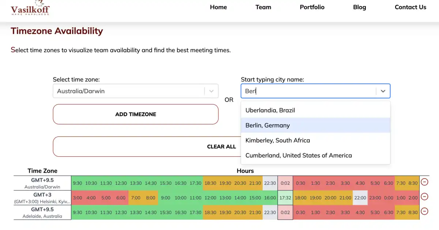Click the 9:00 cell in Helsinki row
Viewport: 439px width, 230px height.
point(165,198)
